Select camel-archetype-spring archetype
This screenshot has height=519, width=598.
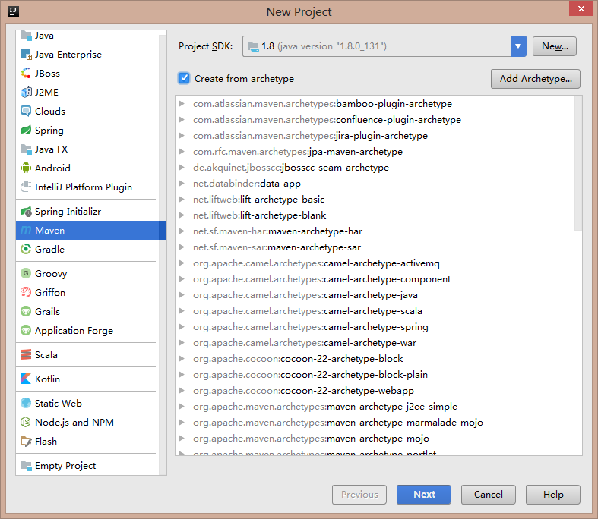coord(311,327)
